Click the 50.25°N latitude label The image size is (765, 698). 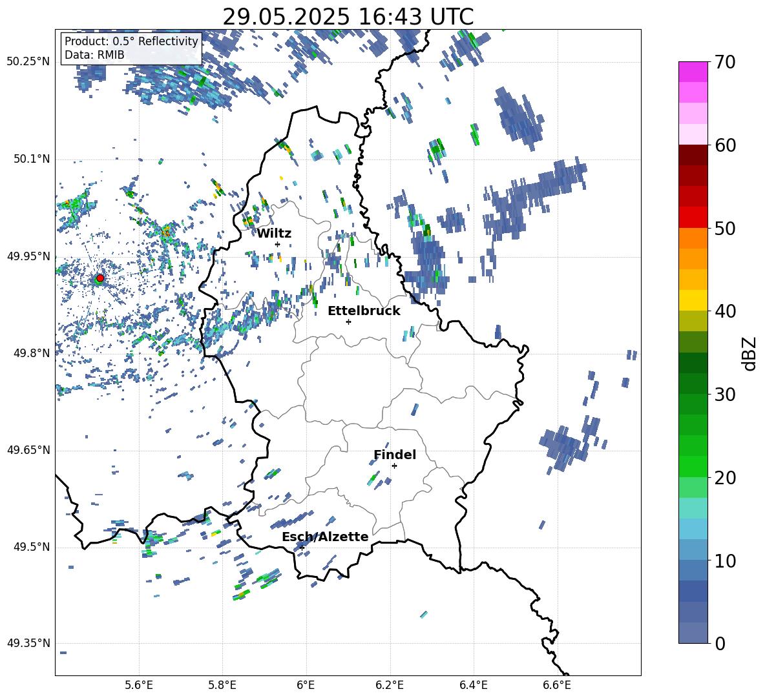click(x=28, y=62)
